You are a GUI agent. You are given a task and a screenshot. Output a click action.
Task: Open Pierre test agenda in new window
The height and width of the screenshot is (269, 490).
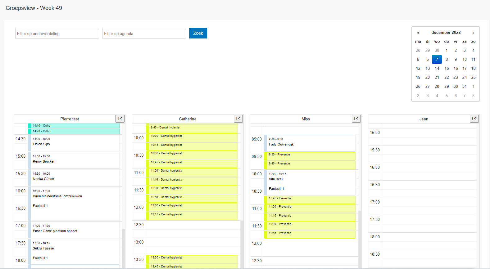click(120, 119)
